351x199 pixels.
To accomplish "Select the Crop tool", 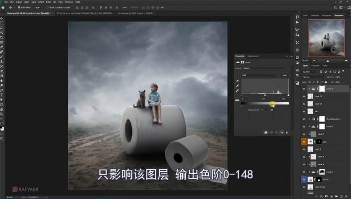I will (x=2, y=37).
